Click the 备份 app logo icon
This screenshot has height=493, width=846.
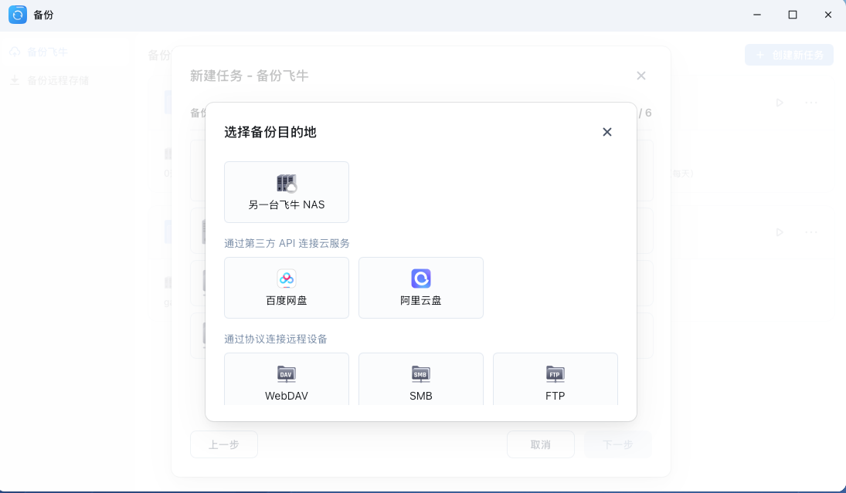tap(18, 15)
